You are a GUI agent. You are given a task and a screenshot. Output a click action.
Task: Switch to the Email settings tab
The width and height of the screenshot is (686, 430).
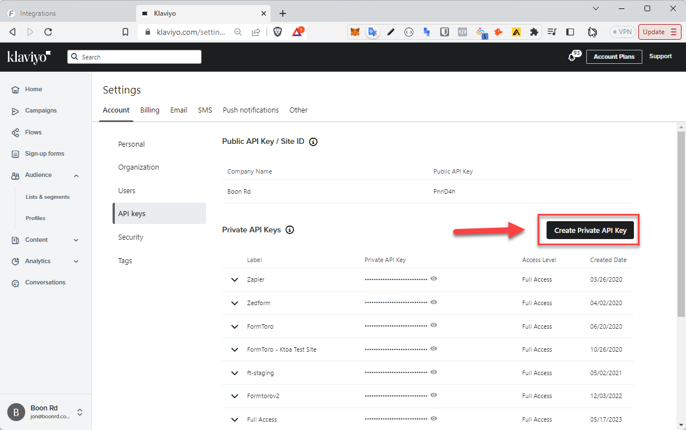click(179, 110)
